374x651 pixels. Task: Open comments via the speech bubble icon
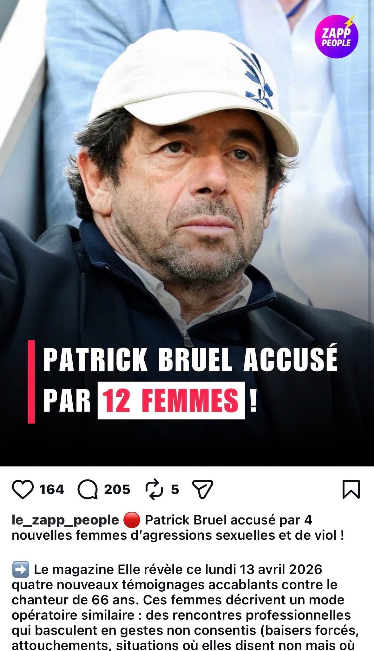point(88,490)
